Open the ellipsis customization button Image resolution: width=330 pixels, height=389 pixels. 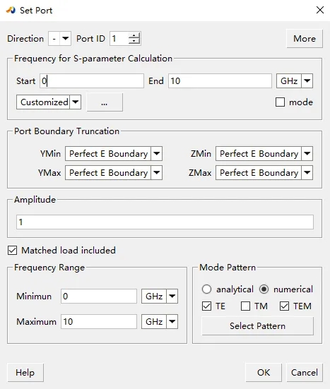pos(105,102)
